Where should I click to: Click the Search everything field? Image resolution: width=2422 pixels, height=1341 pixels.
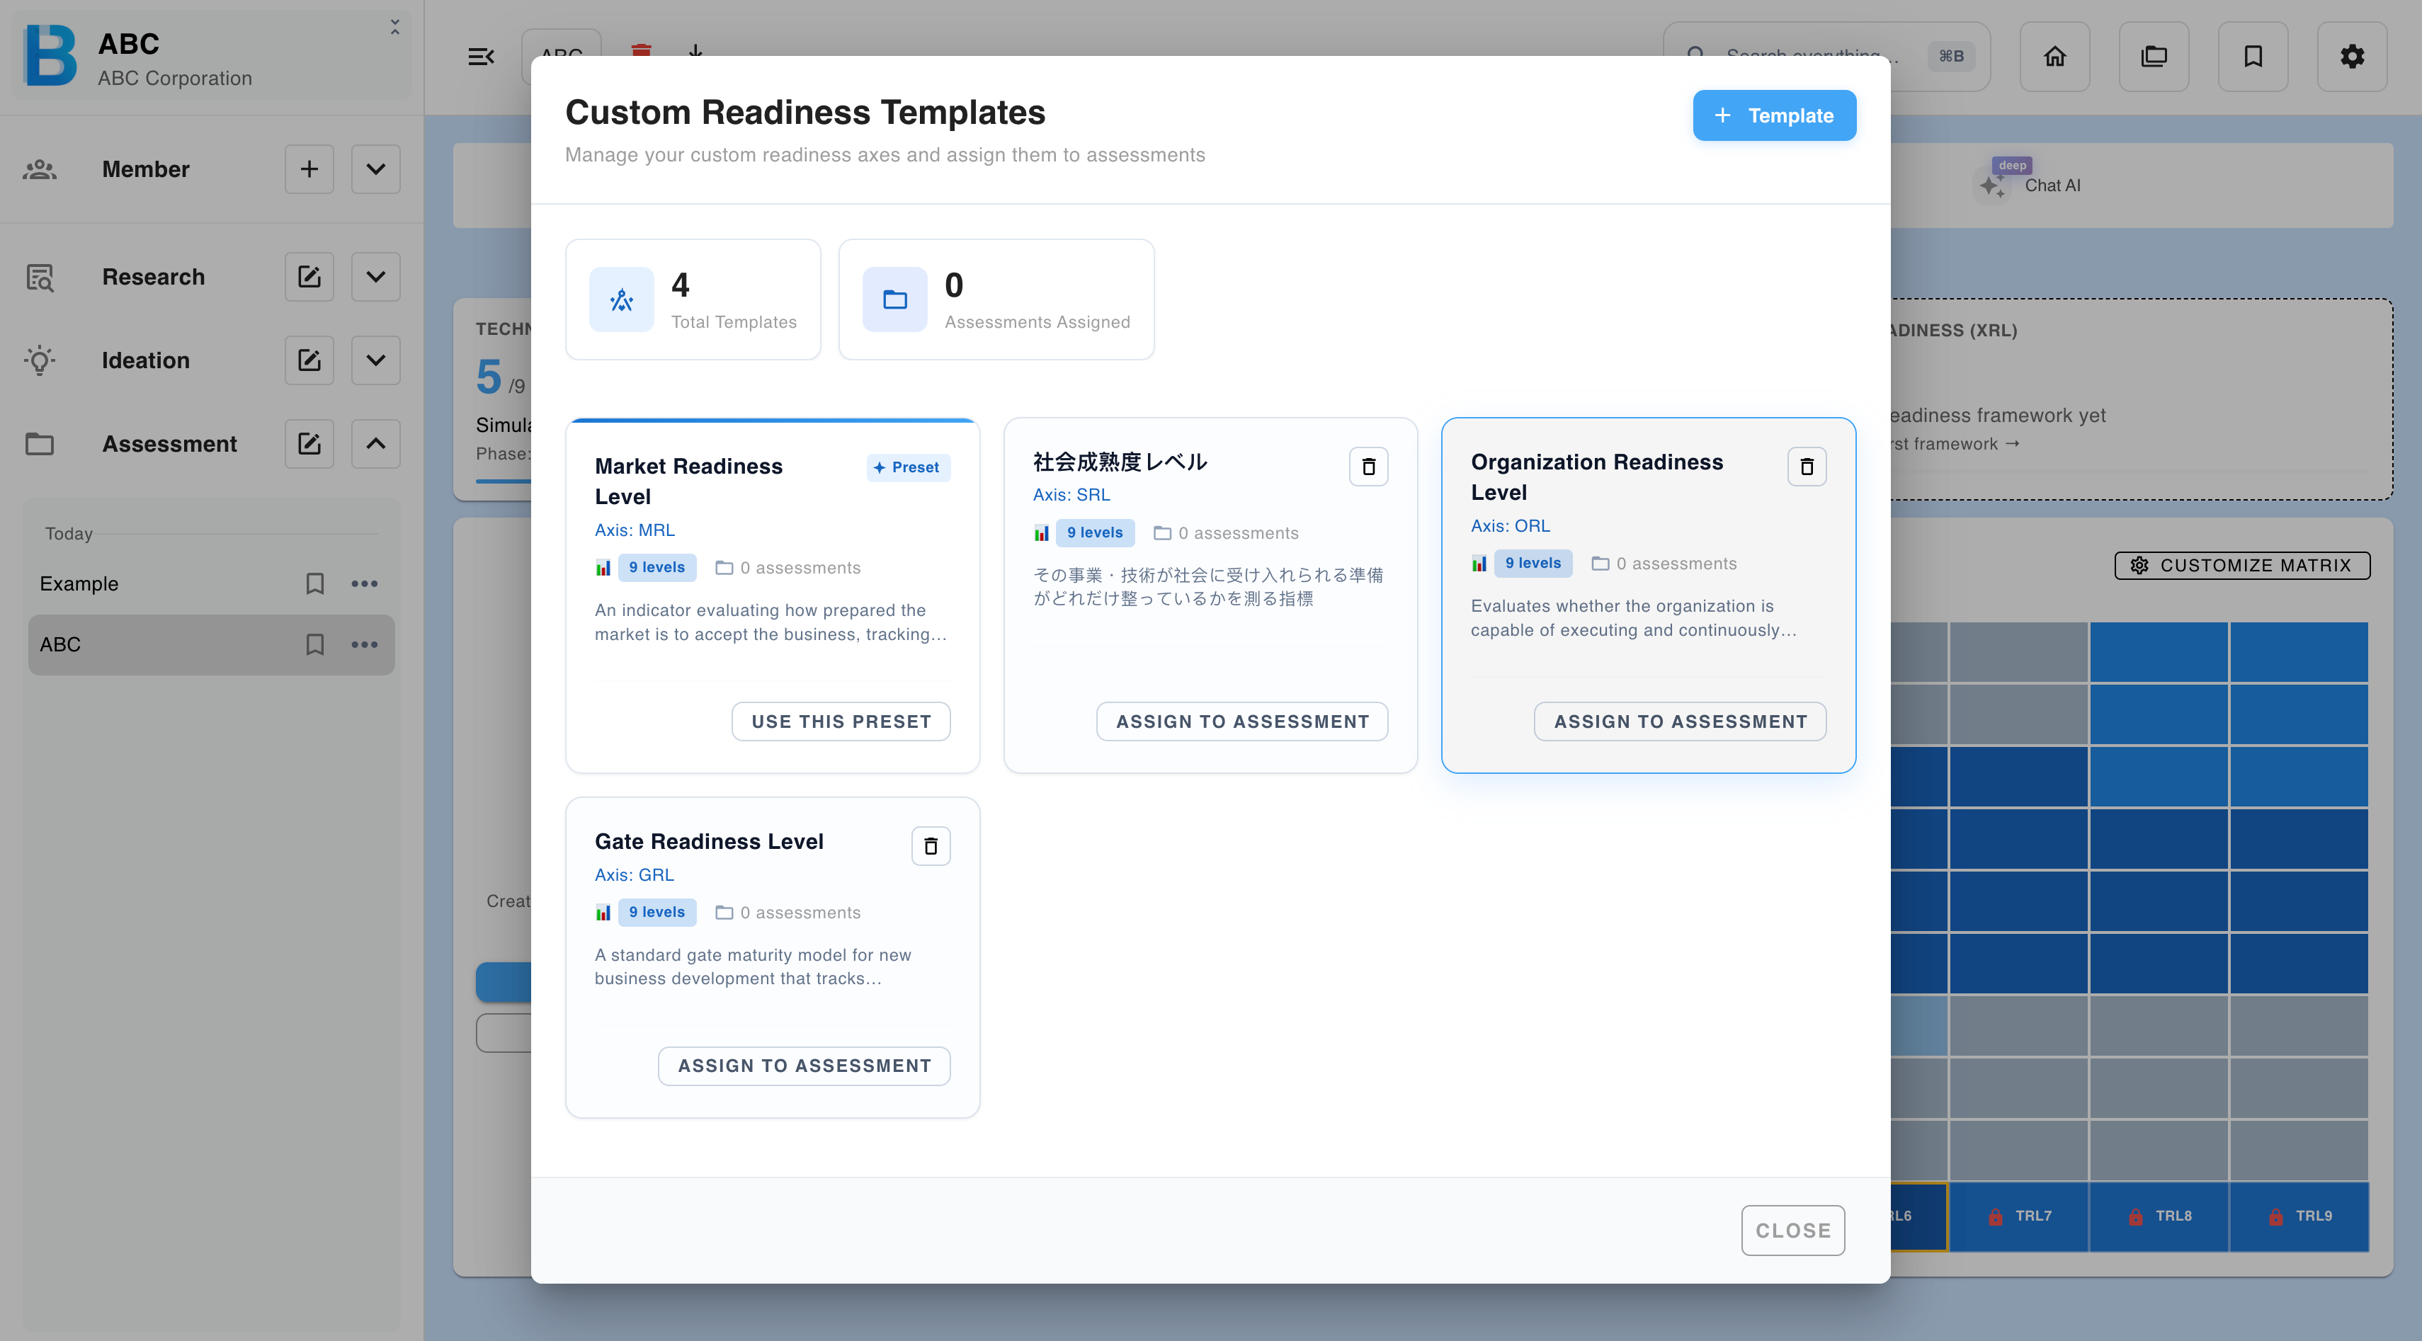tap(1826, 57)
